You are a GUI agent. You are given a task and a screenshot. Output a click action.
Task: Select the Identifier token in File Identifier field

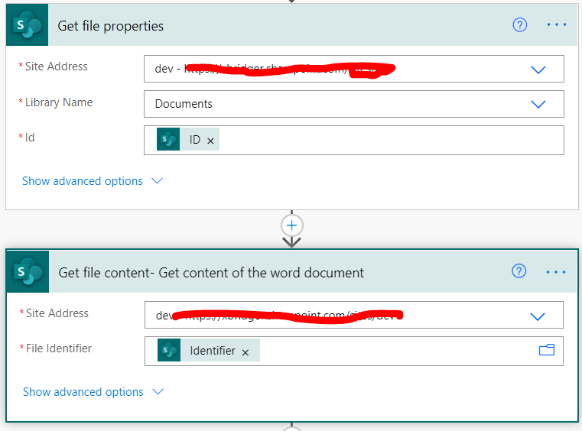(209, 350)
